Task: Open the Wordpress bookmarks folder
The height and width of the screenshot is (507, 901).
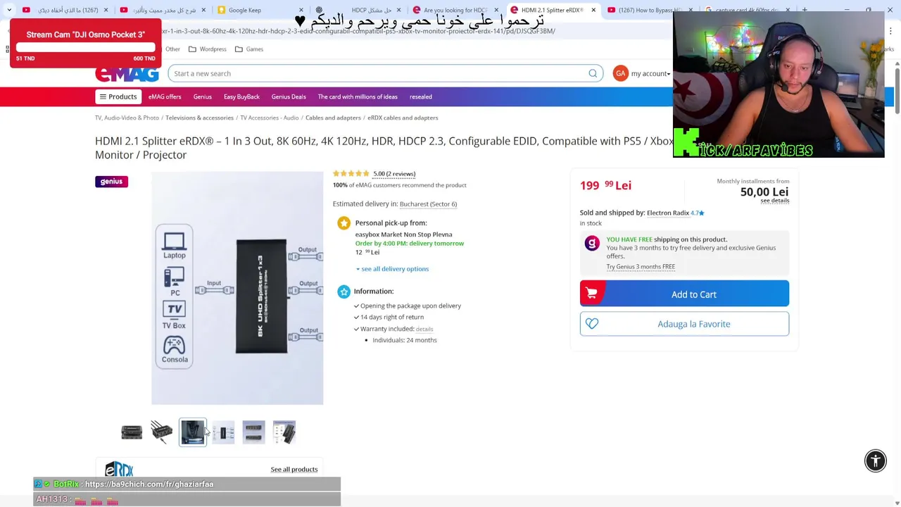Action: point(208,49)
